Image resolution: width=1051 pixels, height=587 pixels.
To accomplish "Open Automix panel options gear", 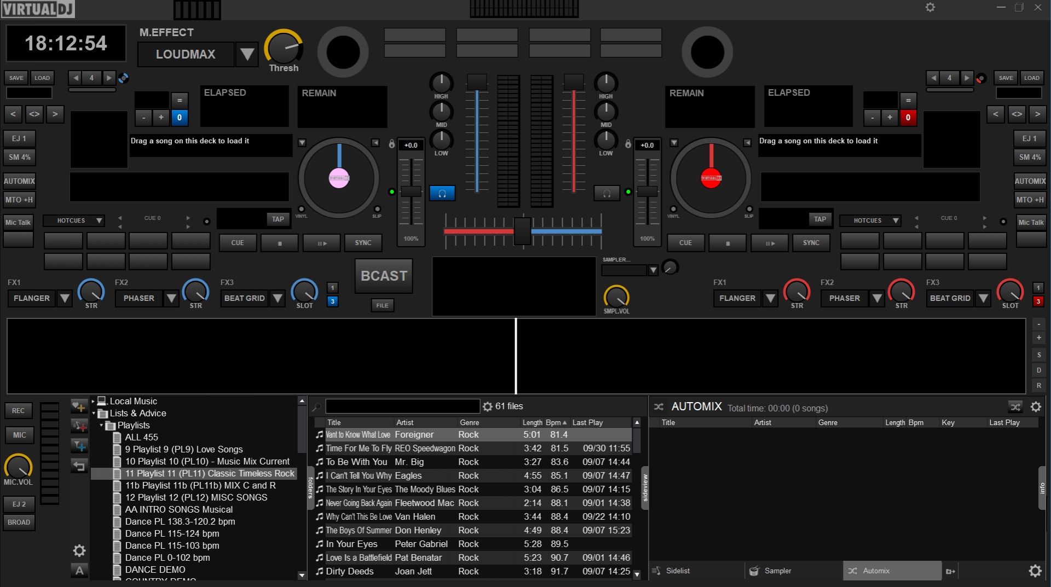I will pos(1036,406).
